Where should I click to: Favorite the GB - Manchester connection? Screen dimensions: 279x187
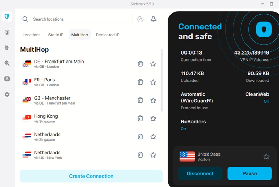153,100
